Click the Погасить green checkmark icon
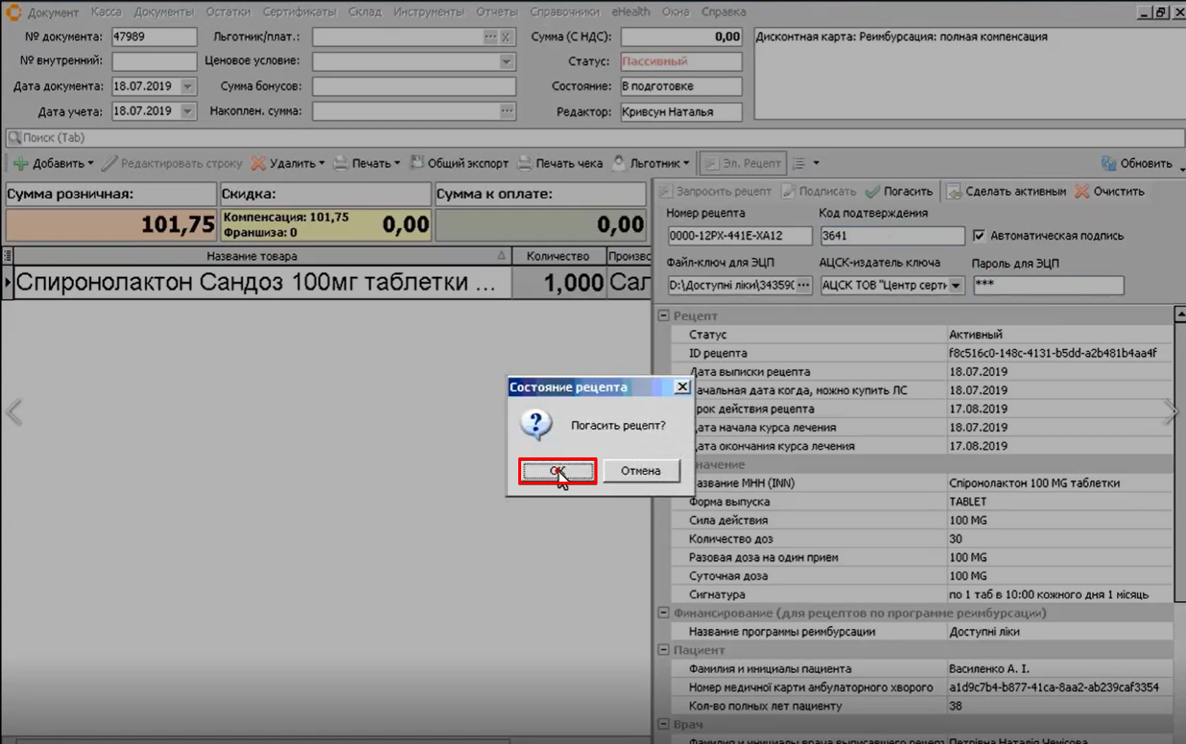Viewport: 1186px width, 744px height. [872, 191]
